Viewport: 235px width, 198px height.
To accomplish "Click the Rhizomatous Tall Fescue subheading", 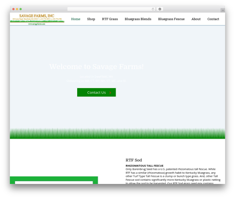I will tap(144, 166).
